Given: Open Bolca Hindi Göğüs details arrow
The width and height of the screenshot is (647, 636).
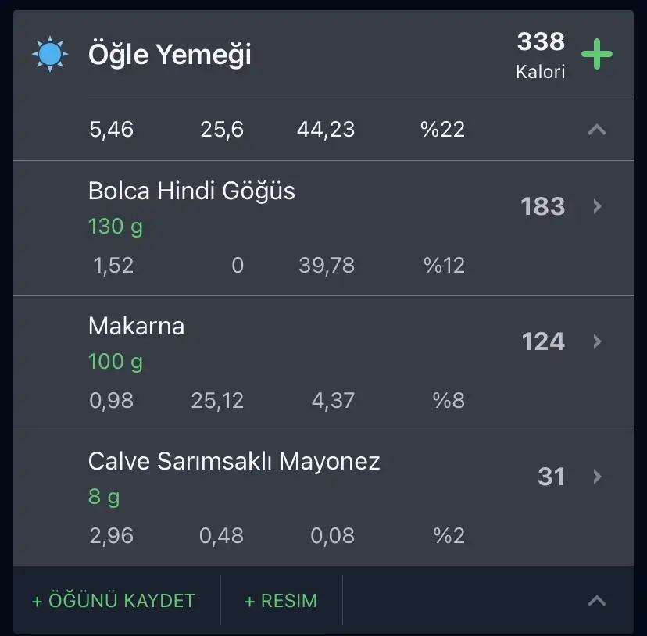Looking at the screenshot, I should [597, 206].
